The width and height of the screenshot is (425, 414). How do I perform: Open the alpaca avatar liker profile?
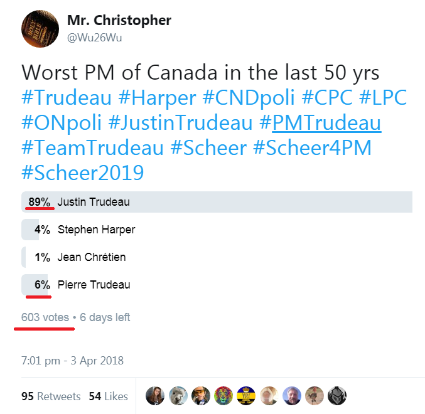coord(178,396)
